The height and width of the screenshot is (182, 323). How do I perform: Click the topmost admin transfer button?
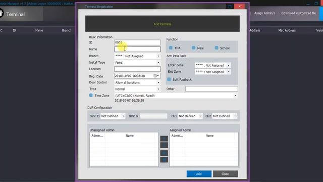point(164,139)
